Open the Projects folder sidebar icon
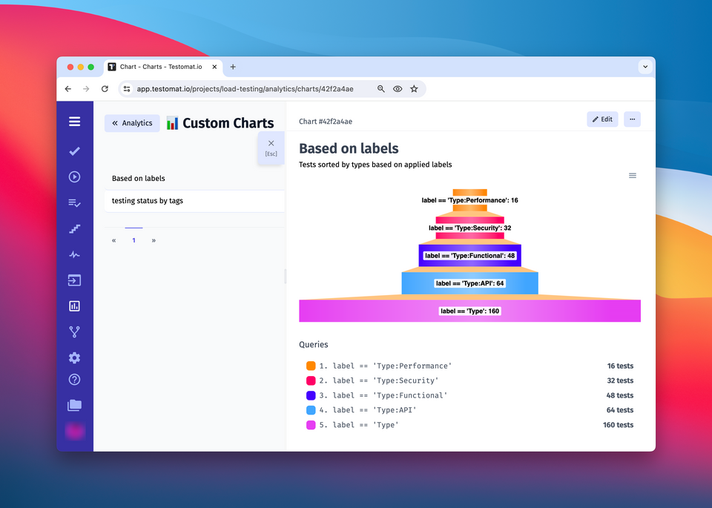 tap(74, 405)
